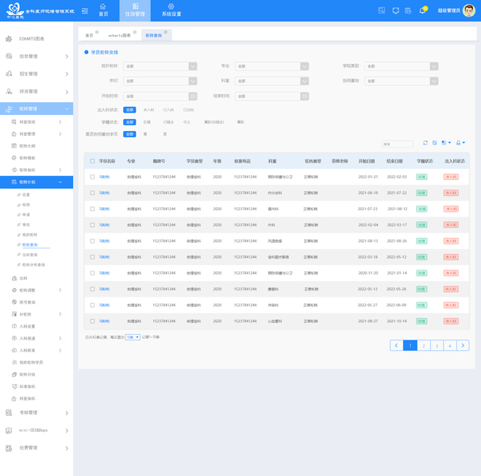Click the 我的轮转学员 sidebar icon

14,363
